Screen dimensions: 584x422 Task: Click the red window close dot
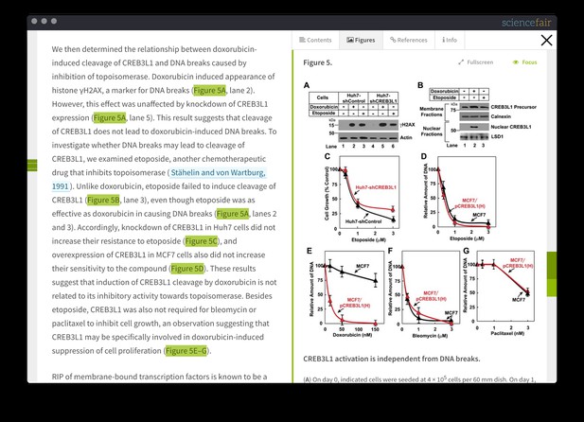click(x=34, y=21)
